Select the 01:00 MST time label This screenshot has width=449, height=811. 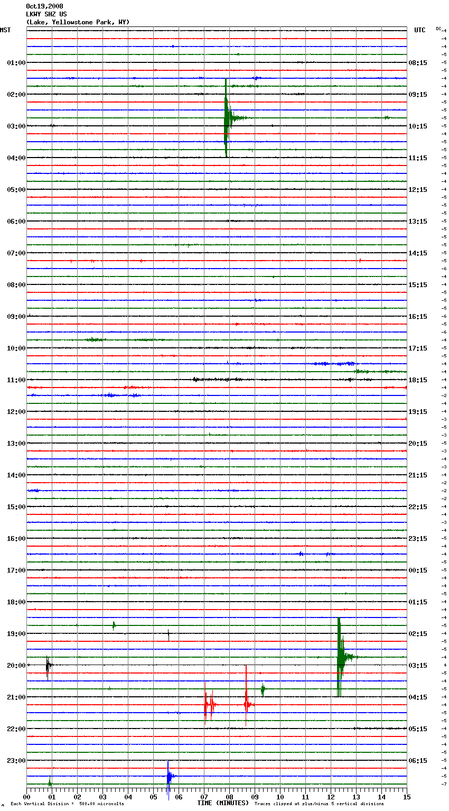click(16, 63)
